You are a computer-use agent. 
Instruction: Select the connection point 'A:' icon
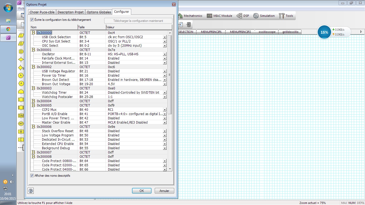(x=21, y=76)
